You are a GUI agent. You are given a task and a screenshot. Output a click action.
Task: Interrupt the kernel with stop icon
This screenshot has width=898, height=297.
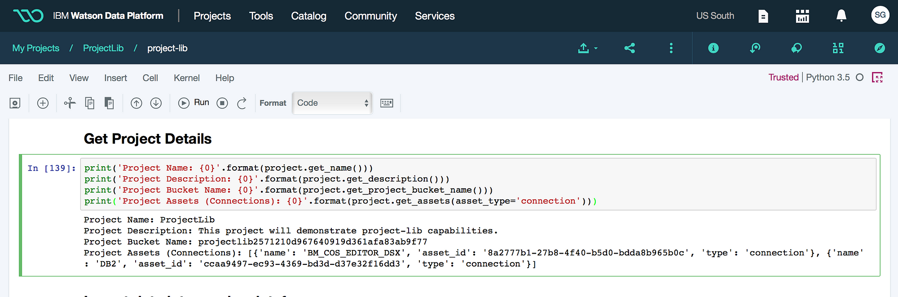tap(222, 103)
